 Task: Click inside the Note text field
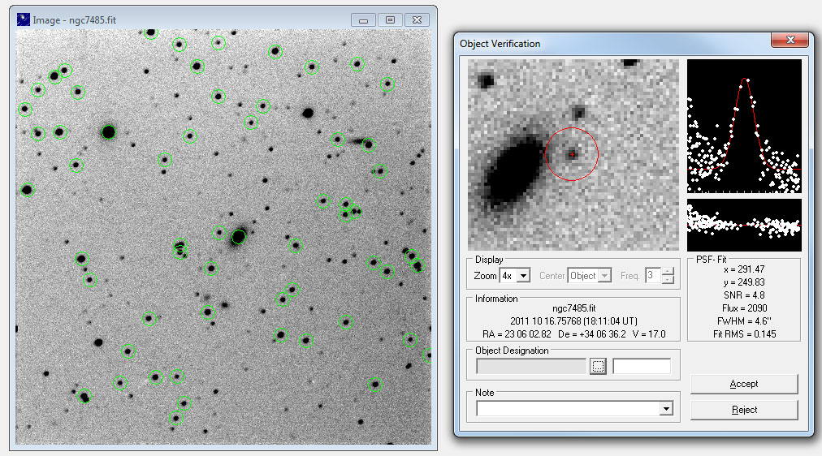tap(568, 409)
